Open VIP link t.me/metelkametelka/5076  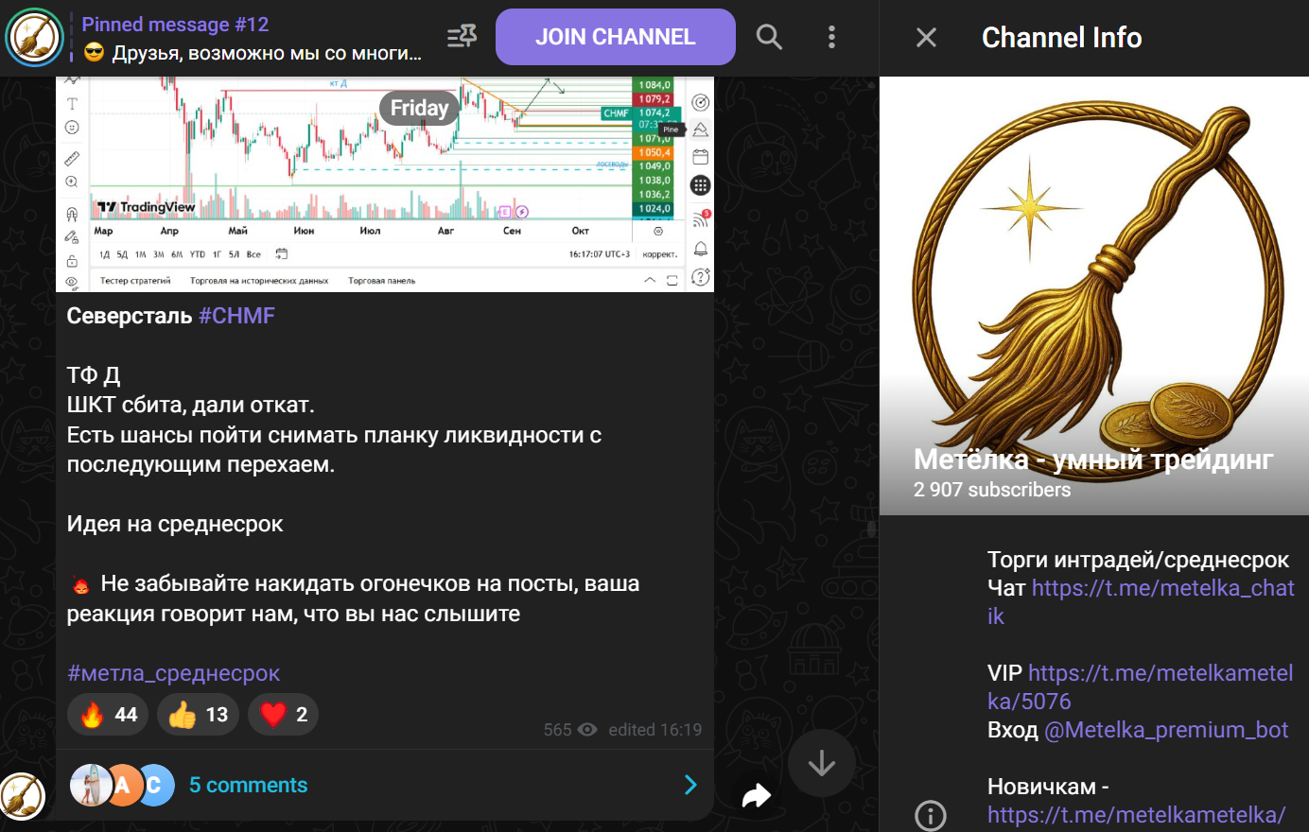(1140, 687)
